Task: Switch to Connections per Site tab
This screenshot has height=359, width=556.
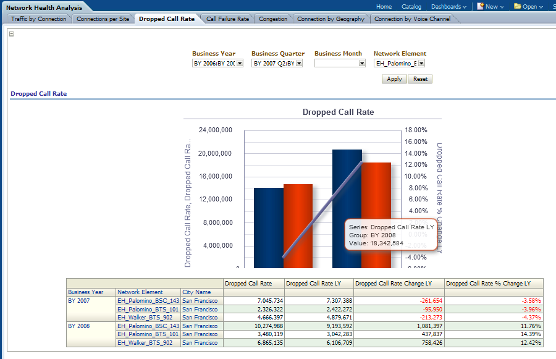Action: tap(103, 19)
